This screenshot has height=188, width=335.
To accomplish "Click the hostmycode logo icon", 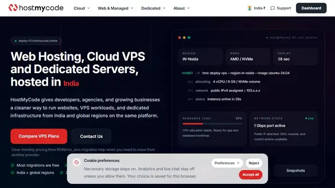I will click(13, 8).
